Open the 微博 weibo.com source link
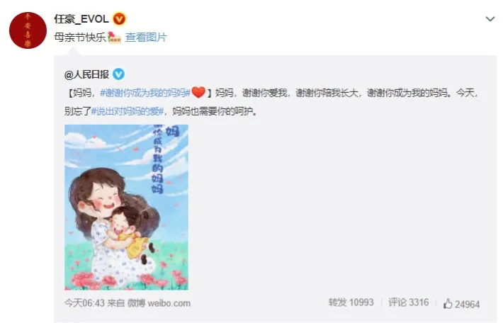The height and width of the screenshot is (323, 503). coord(159,303)
